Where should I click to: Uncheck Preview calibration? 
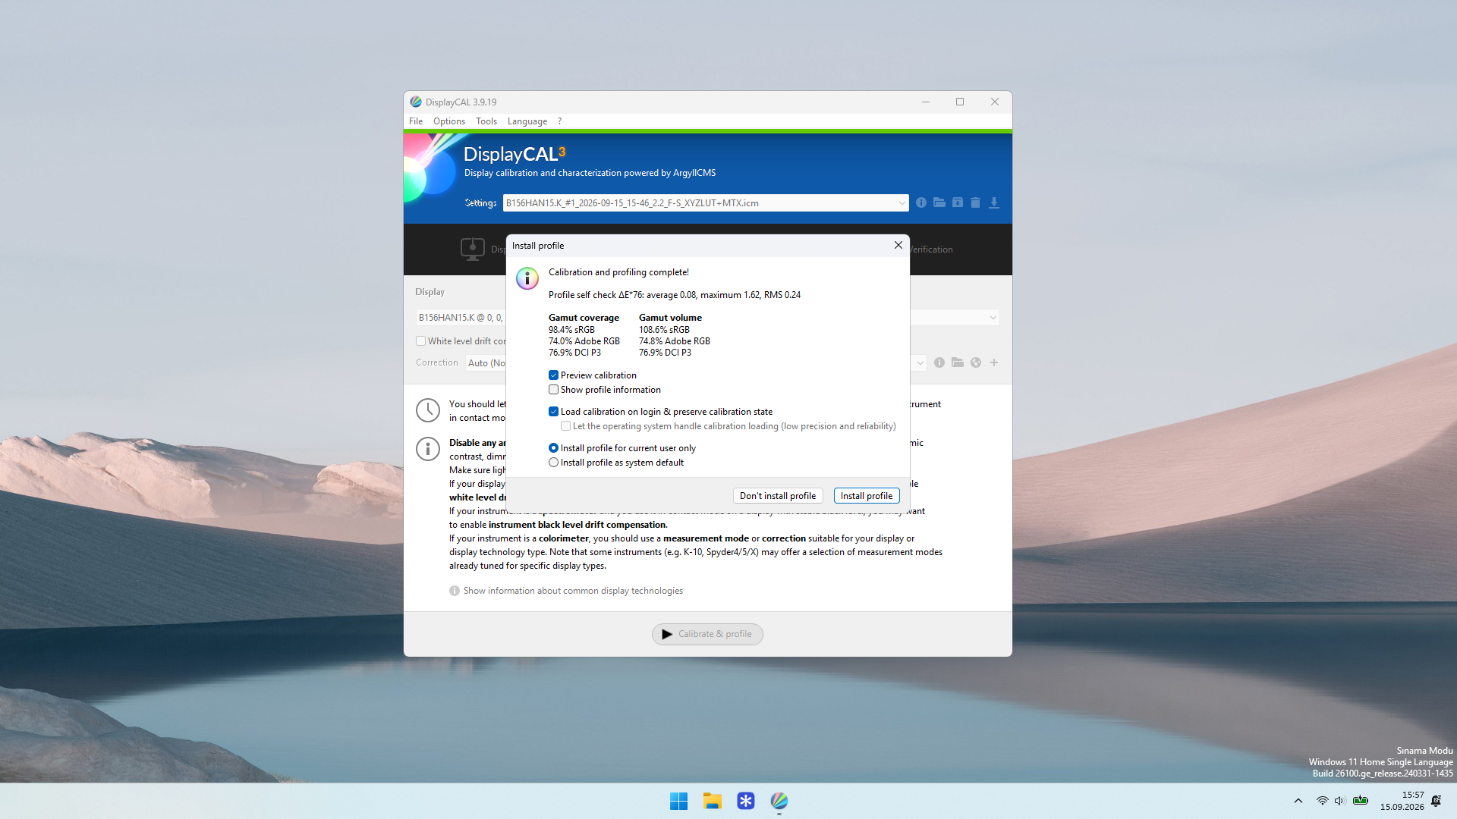tap(553, 375)
